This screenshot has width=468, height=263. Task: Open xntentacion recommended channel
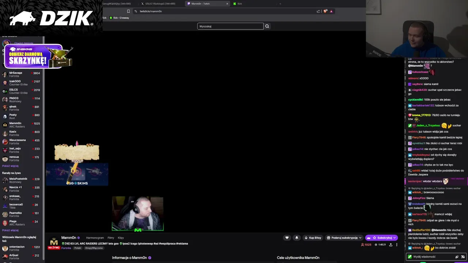pyautogui.click(x=22, y=248)
